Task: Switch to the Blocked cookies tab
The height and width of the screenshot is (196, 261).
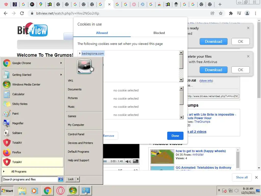Action: pyautogui.click(x=159, y=33)
